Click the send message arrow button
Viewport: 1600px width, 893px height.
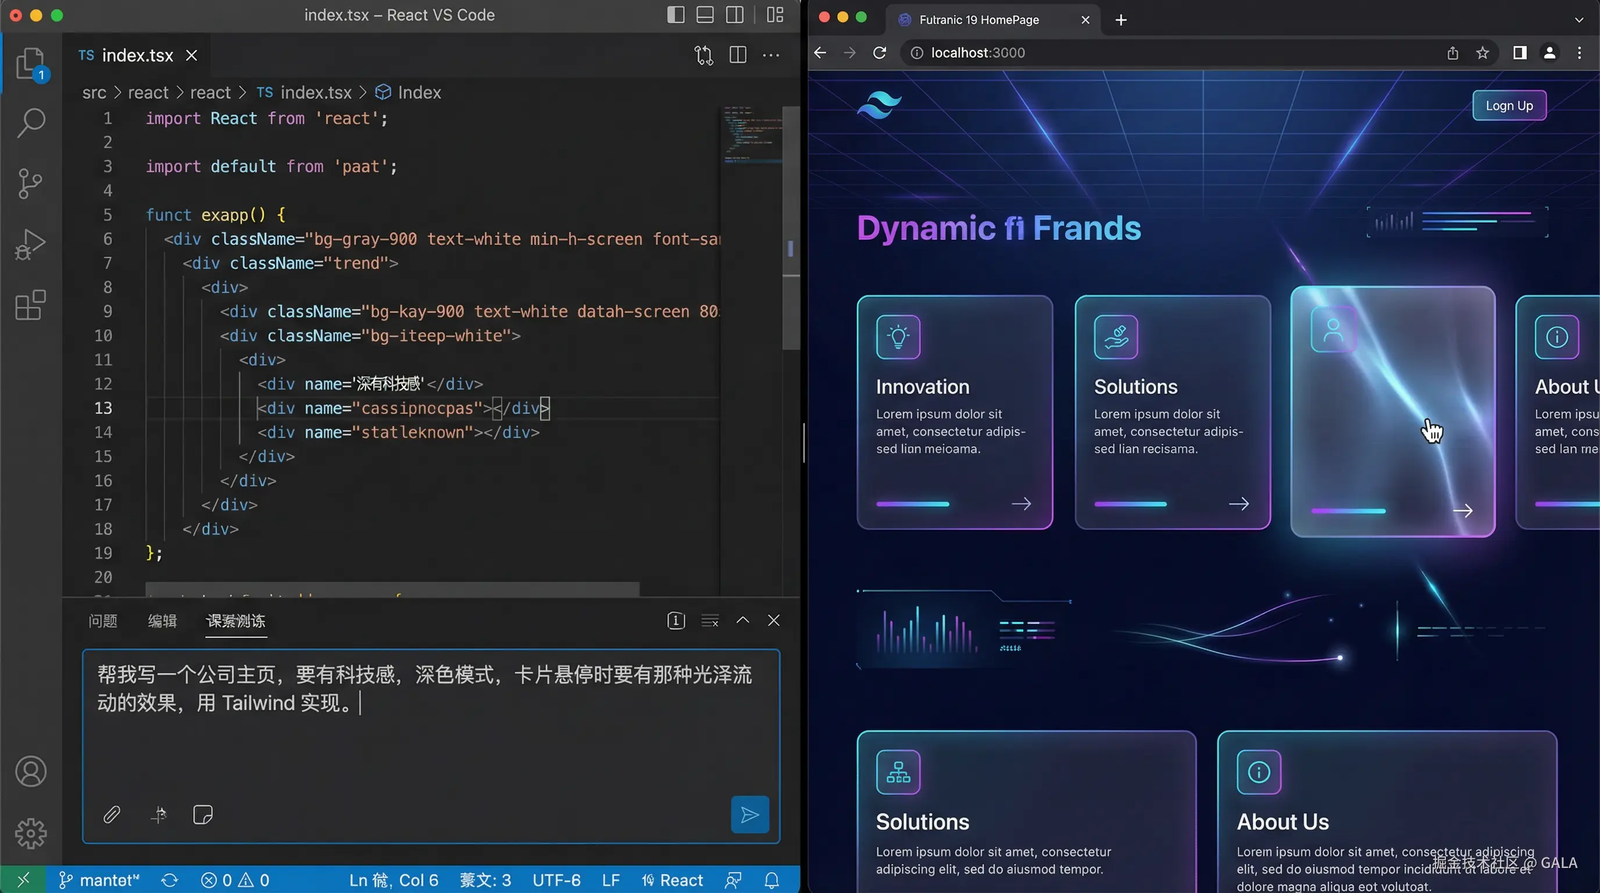click(x=749, y=814)
